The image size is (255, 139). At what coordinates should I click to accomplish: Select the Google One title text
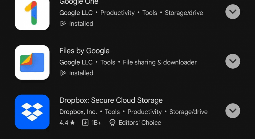[79, 2]
